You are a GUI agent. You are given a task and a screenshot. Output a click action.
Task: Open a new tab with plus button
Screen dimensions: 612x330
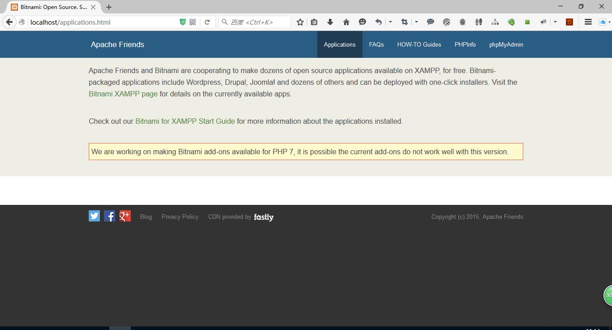109,7
